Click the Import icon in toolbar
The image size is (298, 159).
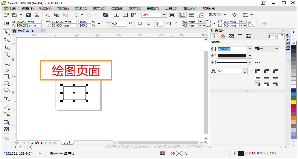116,15
